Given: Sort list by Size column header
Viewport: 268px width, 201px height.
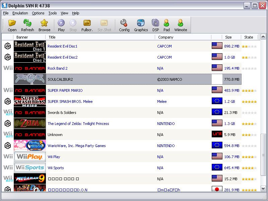Looking at the screenshot, I should (x=228, y=37).
